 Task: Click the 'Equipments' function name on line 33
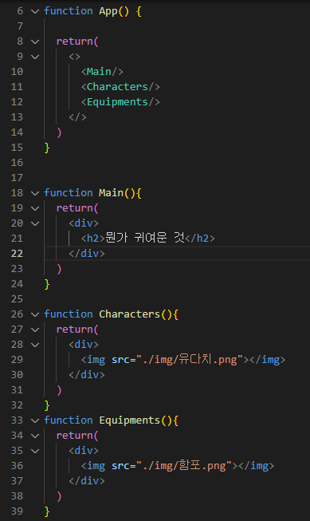(129, 420)
